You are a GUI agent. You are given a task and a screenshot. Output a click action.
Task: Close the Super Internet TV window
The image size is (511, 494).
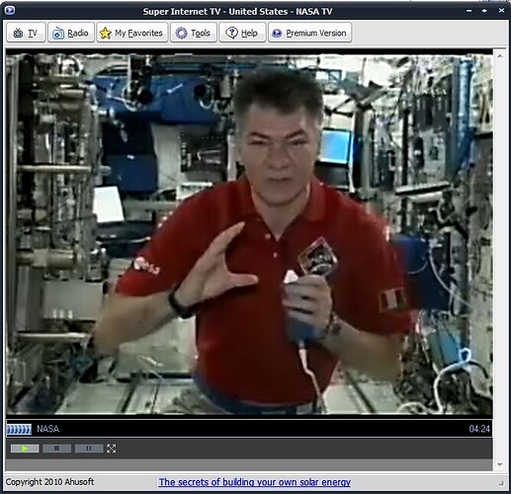[x=501, y=11]
